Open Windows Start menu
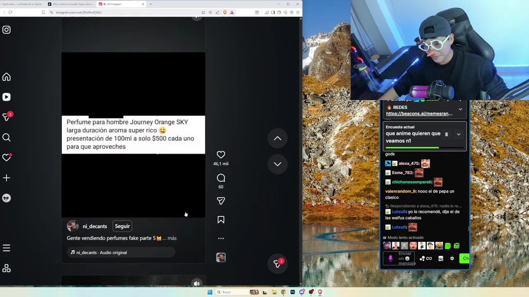529x297 pixels. coord(210,292)
